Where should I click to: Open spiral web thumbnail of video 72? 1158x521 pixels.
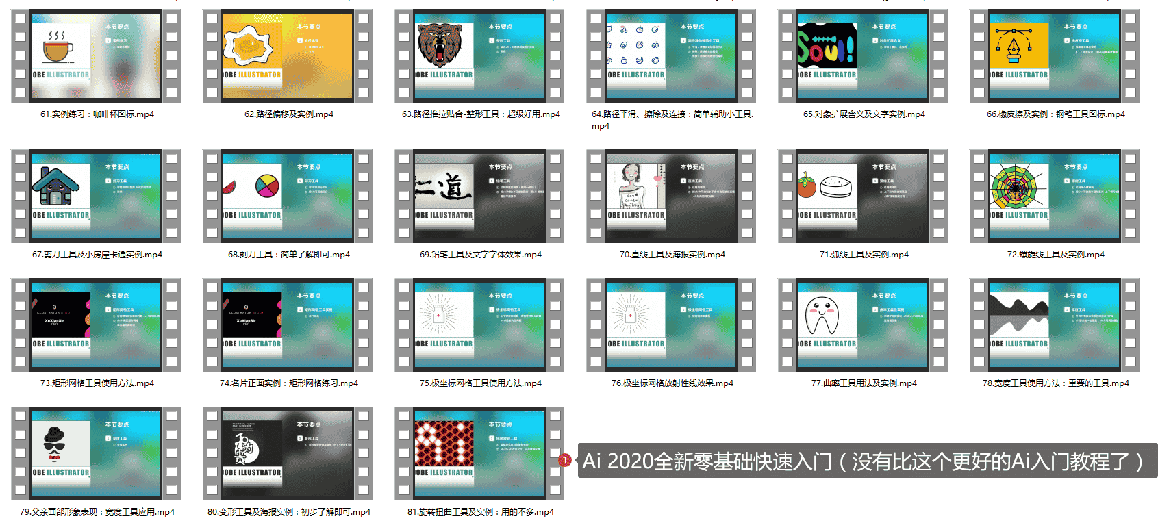[1055, 196]
